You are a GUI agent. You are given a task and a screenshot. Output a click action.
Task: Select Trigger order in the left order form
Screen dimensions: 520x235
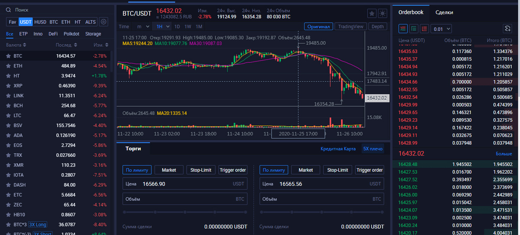click(233, 170)
